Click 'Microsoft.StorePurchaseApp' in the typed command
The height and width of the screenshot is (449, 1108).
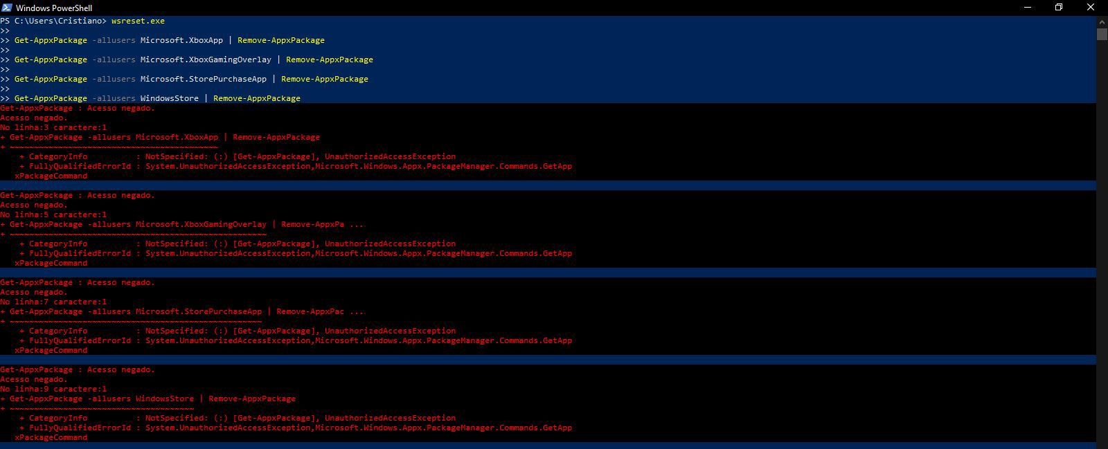(204, 79)
